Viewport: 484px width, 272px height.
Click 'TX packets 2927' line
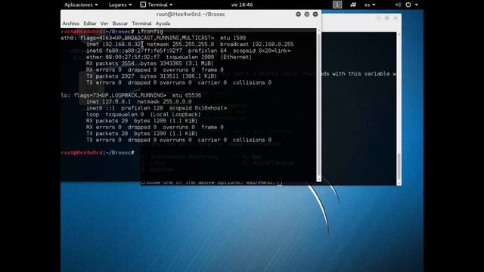pyautogui.click(x=151, y=76)
